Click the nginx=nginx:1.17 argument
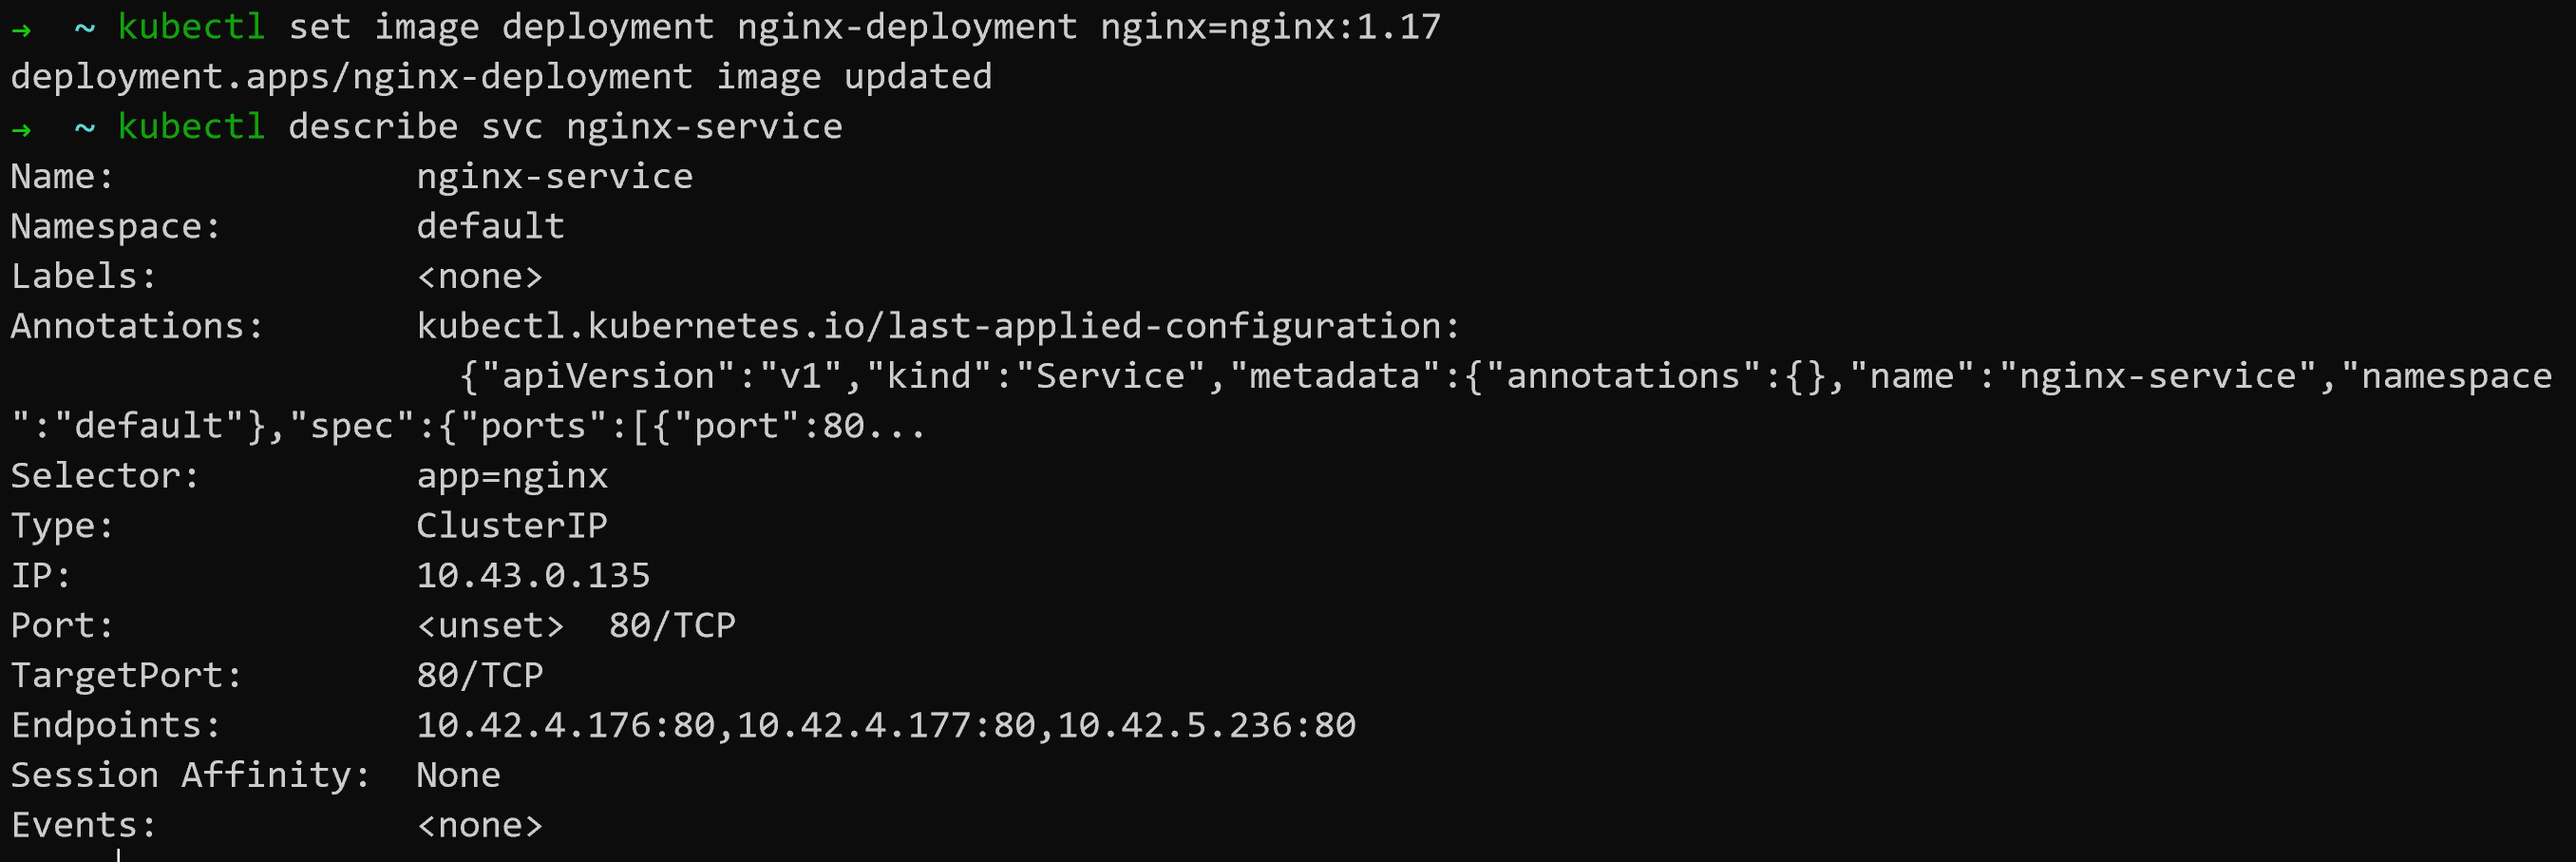The image size is (2576, 862). [1270, 27]
